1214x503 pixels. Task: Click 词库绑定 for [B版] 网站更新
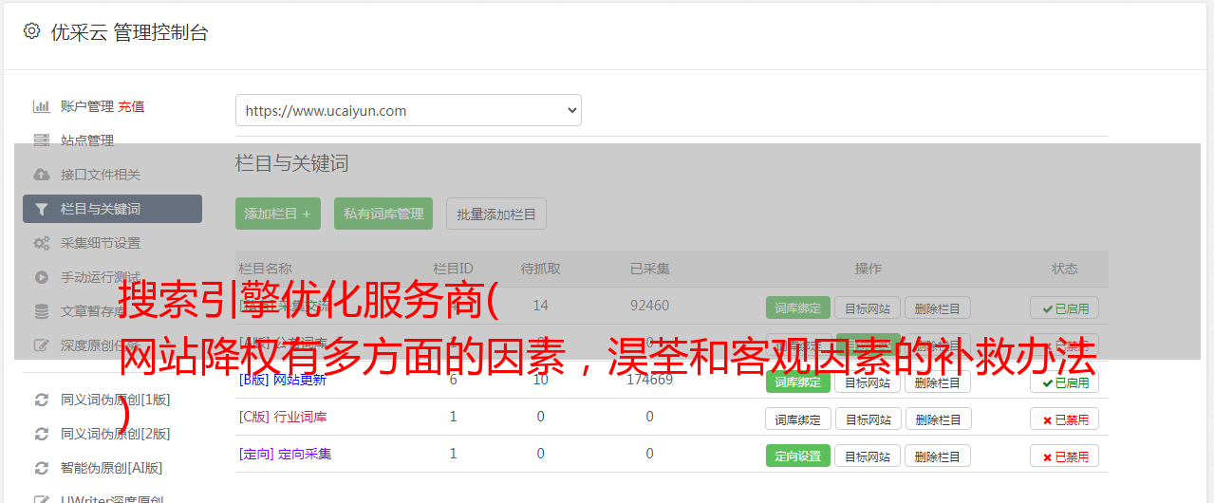[798, 382]
